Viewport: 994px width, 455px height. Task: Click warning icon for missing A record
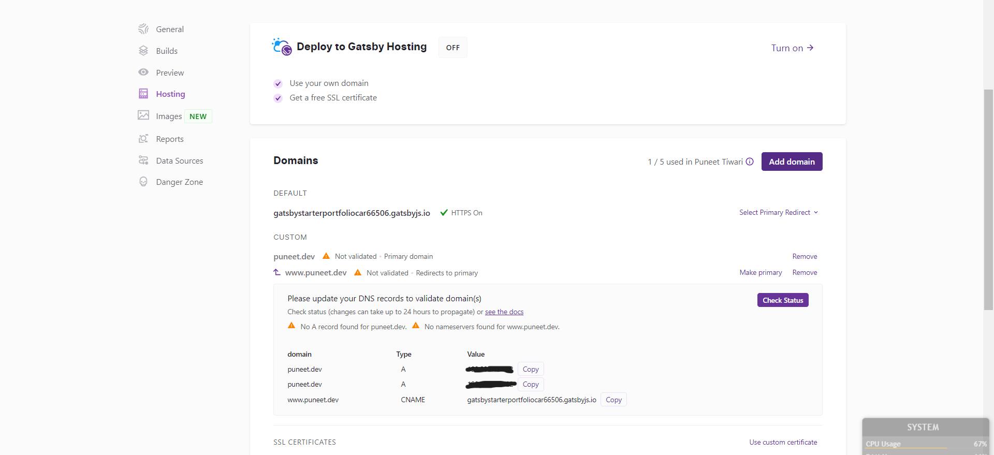(291, 326)
